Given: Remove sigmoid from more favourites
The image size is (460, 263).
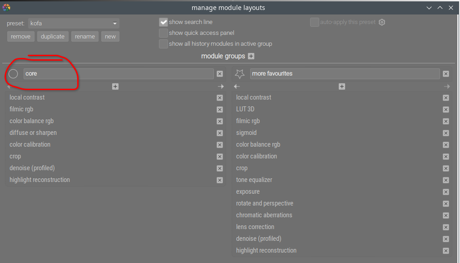Looking at the screenshot, I should point(446,133).
